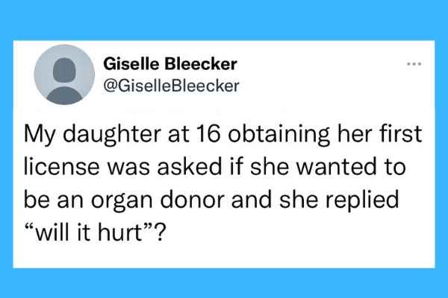448x298 pixels.
Task: Click the word "My" starting the tweet
Action: pyautogui.click(x=40, y=134)
